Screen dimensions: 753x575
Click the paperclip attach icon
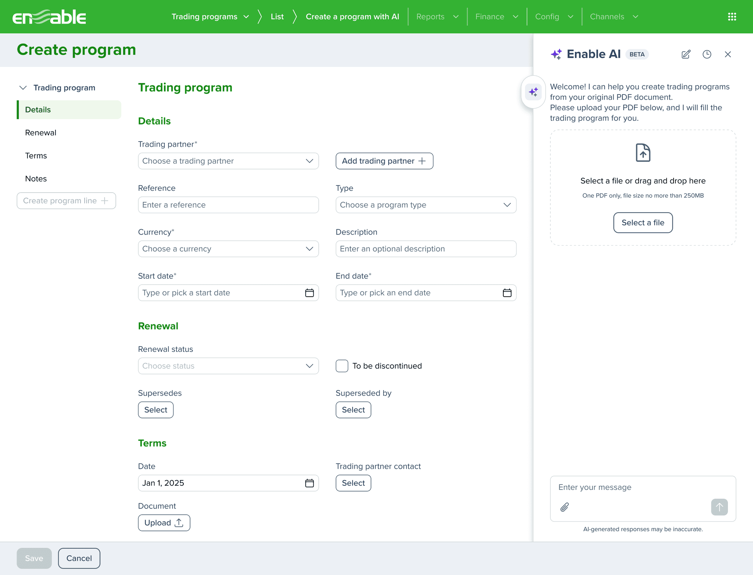(x=565, y=507)
